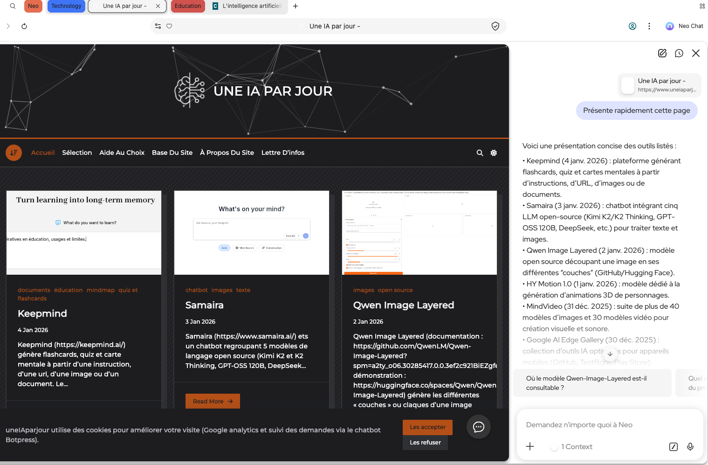This screenshot has height=465, width=708.
Task: Switch to the Education tab group
Action: (188, 6)
